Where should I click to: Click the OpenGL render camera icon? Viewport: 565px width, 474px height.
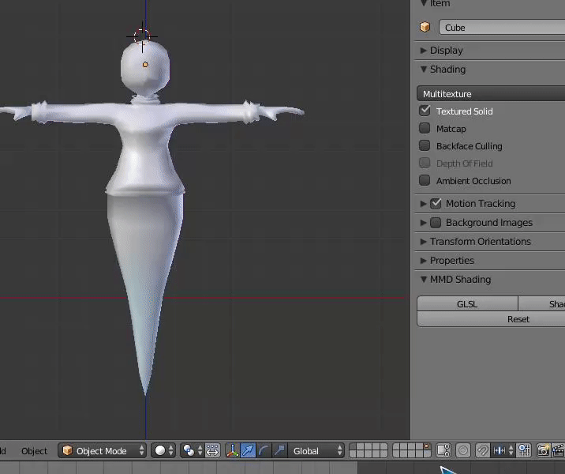pos(543,450)
